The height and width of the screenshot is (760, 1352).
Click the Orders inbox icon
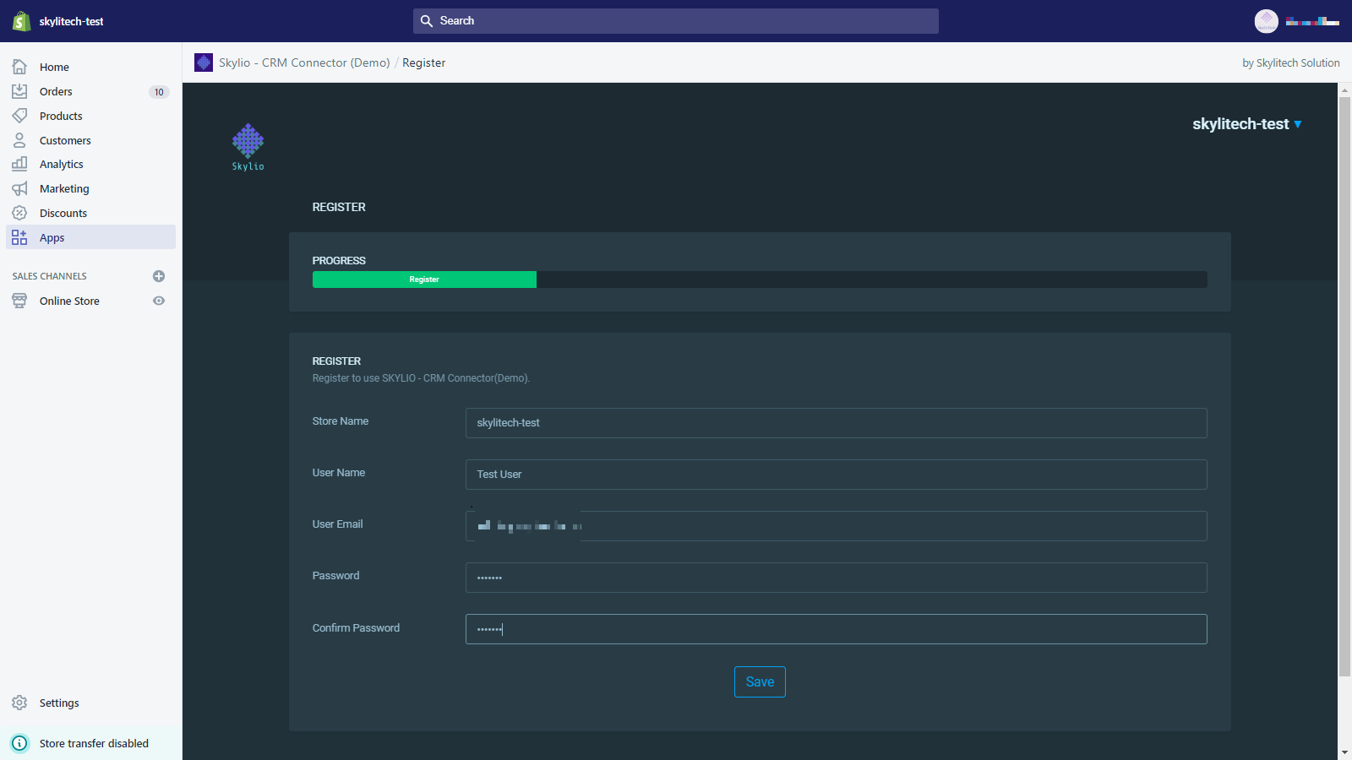pyautogui.click(x=19, y=91)
